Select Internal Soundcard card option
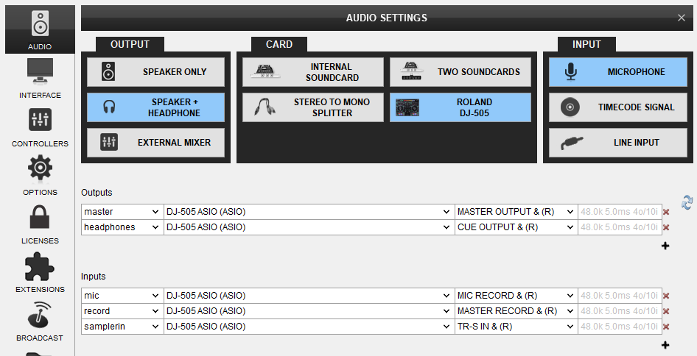Viewport: 697px width, 356px height. pos(312,72)
